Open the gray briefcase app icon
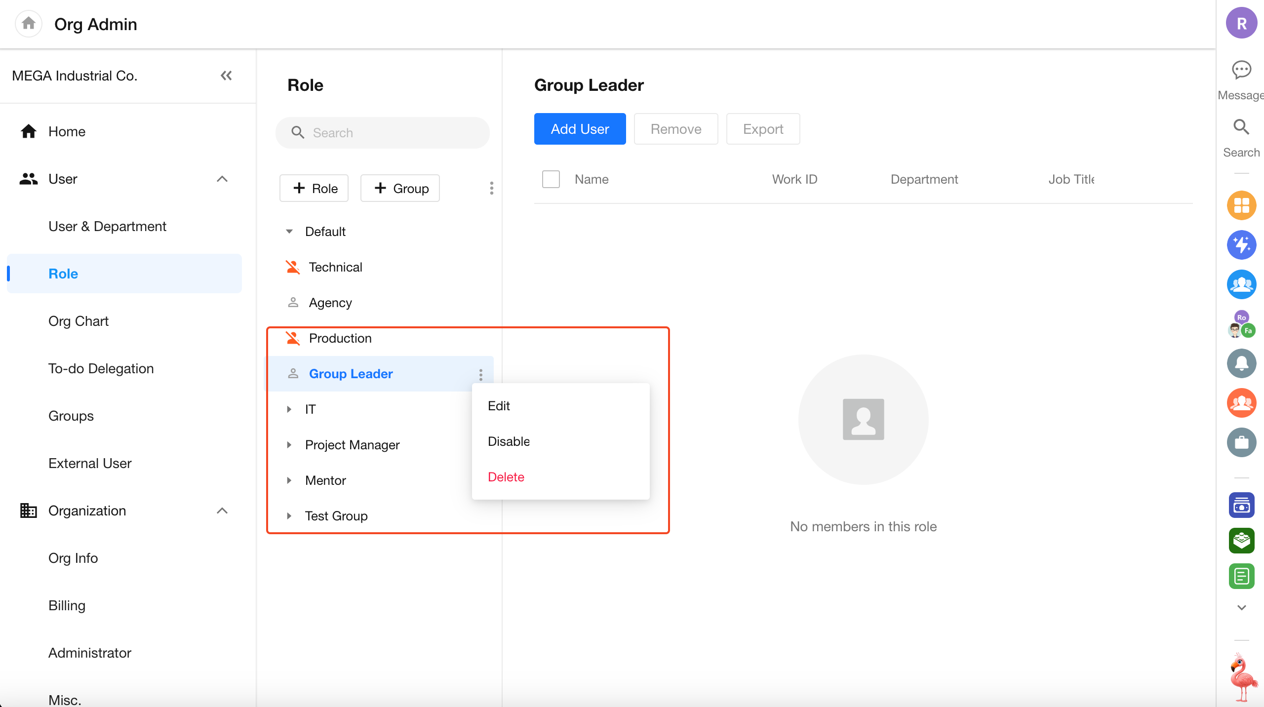Image resolution: width=1264 pixels, height=707 pixels. tap(1241, 442)
